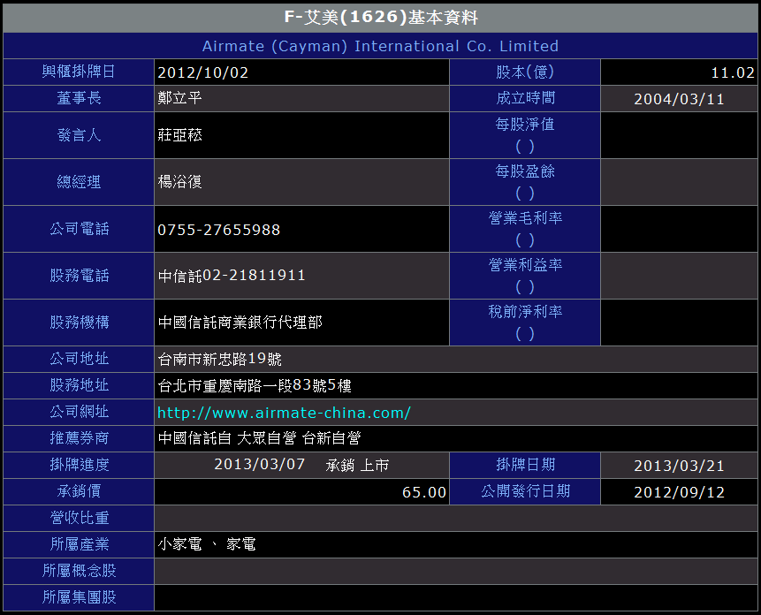
Task: Select the 興櫃掛牌日 label
Action: [79, 72]
